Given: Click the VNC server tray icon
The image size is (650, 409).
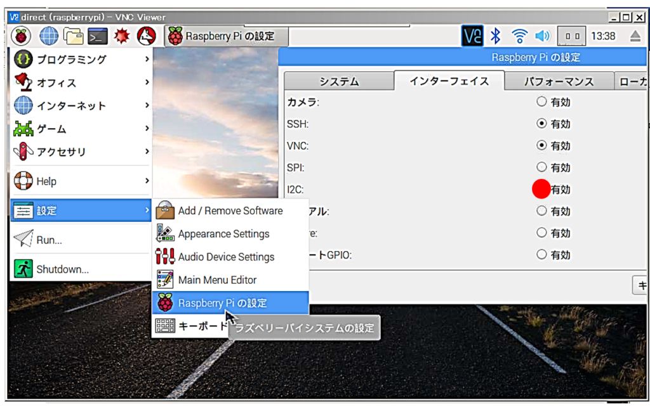Looking at the screenshot, I should click(472, 36).
